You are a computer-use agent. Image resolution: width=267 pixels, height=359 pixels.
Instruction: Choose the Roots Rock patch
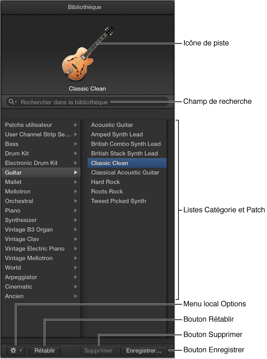click(x=107, y=191)
